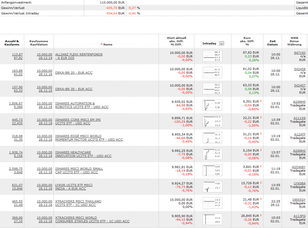View DEKA-BR 35 intraday chart thumbnail
This screenshot has height=228, width=308.
(212, 89)
